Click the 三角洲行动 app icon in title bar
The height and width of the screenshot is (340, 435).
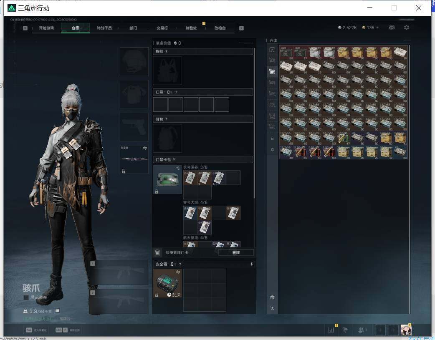click(x=12, y=8)
